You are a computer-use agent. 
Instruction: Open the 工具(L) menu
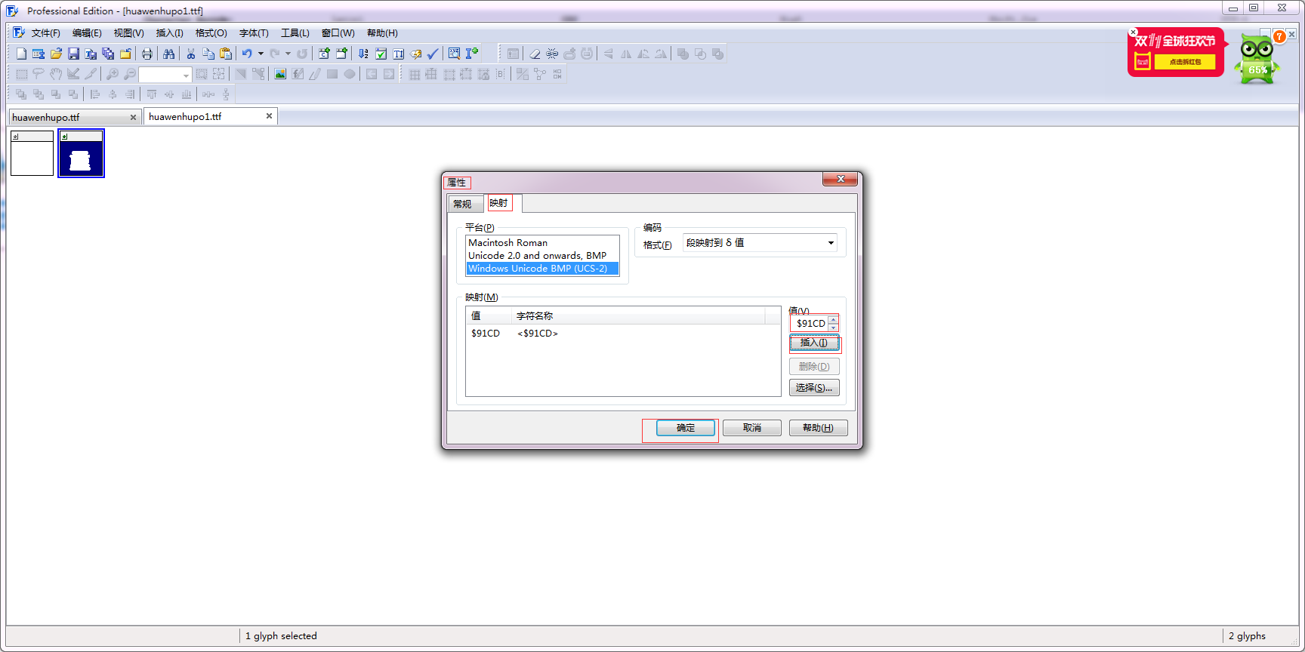coord(295,33)
